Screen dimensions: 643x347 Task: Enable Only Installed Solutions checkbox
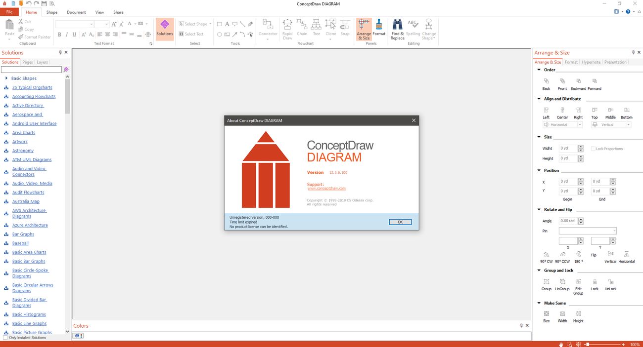click(5, 338)
